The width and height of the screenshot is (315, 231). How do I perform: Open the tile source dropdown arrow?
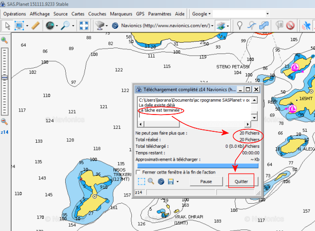point(106,26)
